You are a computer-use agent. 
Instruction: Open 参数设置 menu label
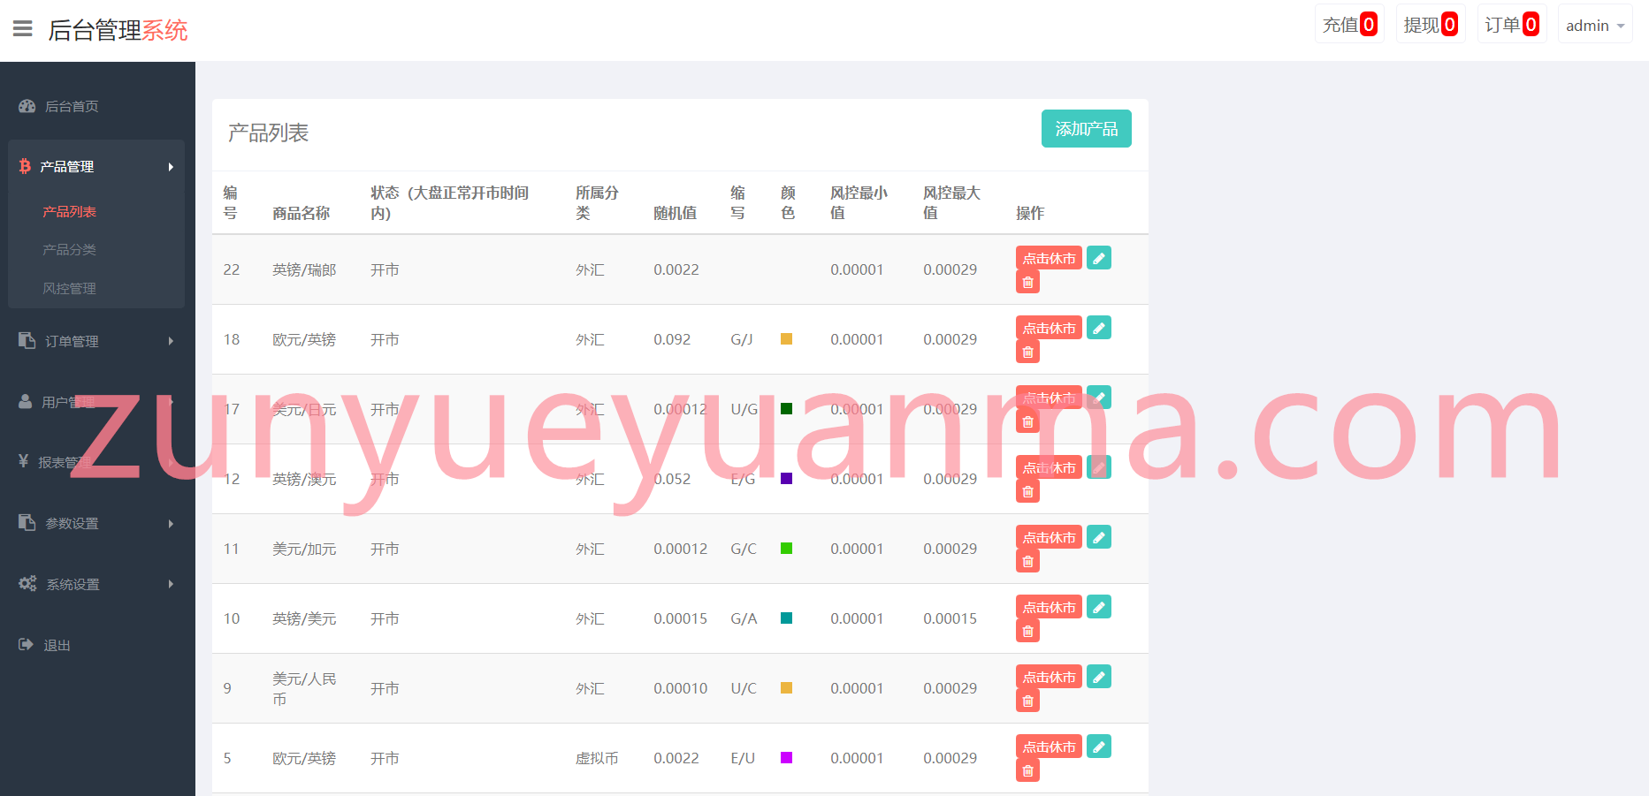point(72,523)
